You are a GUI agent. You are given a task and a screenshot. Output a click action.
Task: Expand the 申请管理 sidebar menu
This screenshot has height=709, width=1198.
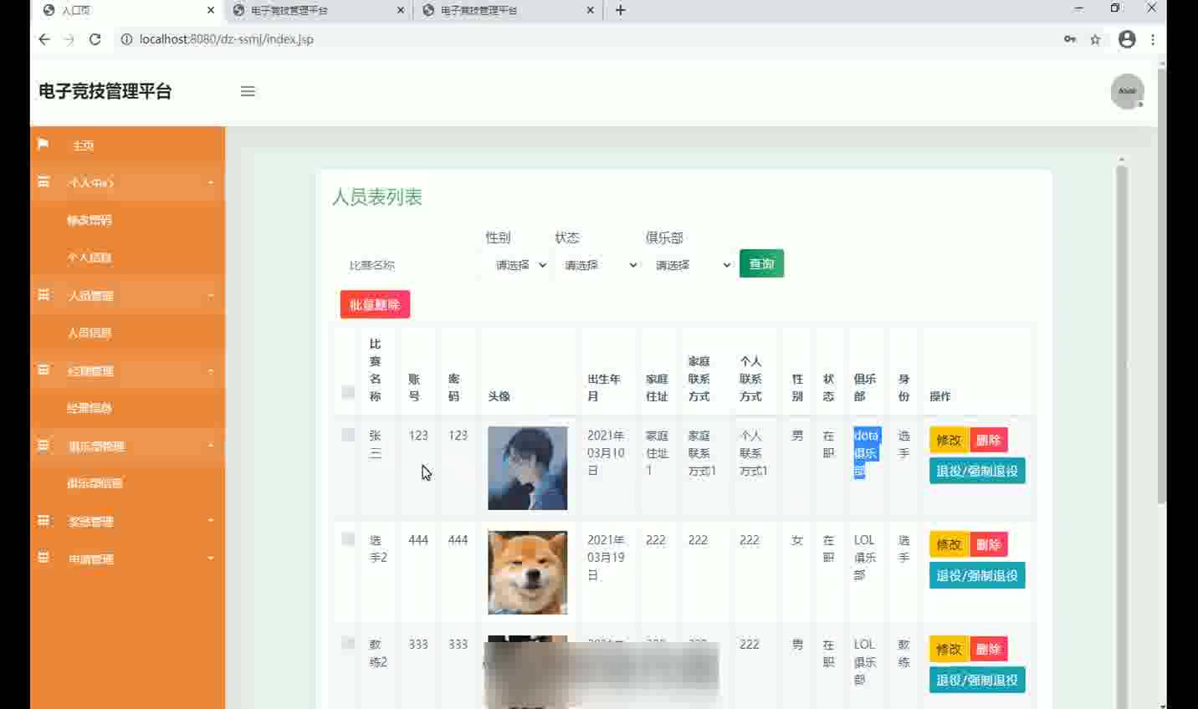[x=127, y=559]
